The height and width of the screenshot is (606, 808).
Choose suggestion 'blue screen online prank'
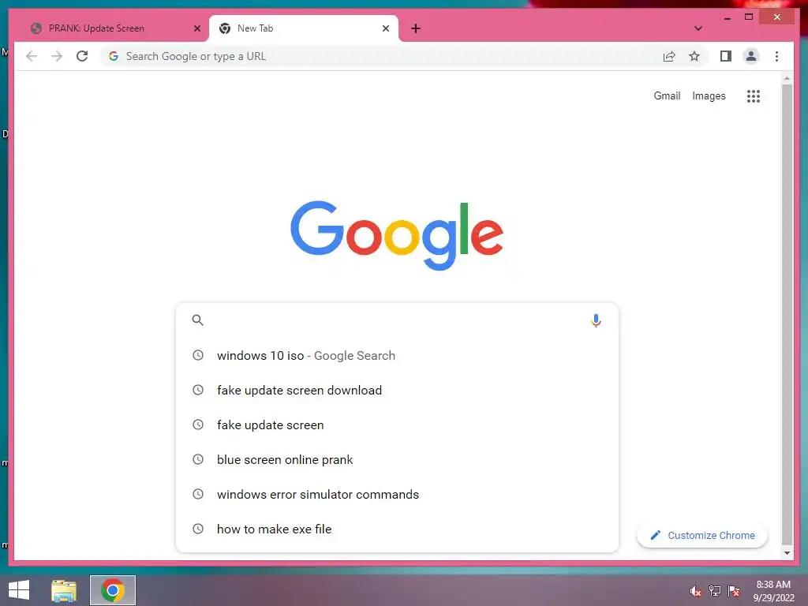click(397, 459)
